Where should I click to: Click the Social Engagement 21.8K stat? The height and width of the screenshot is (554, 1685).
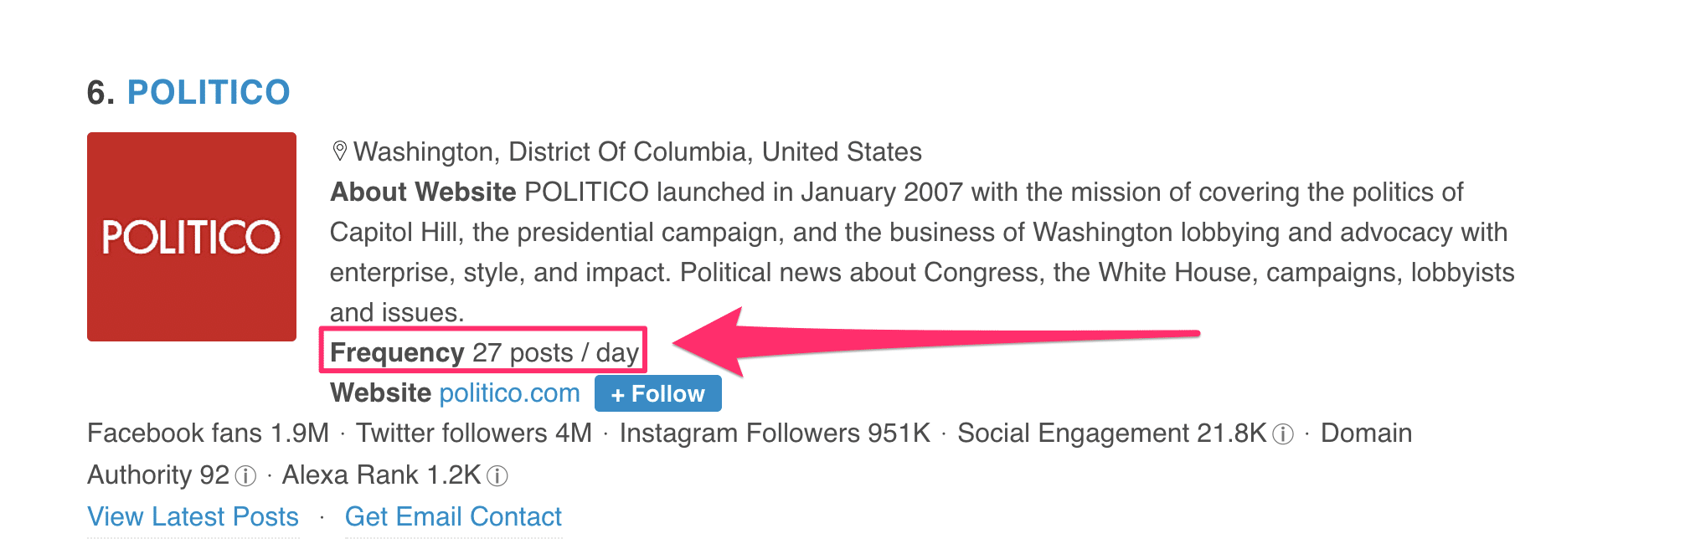[1112, 433]
